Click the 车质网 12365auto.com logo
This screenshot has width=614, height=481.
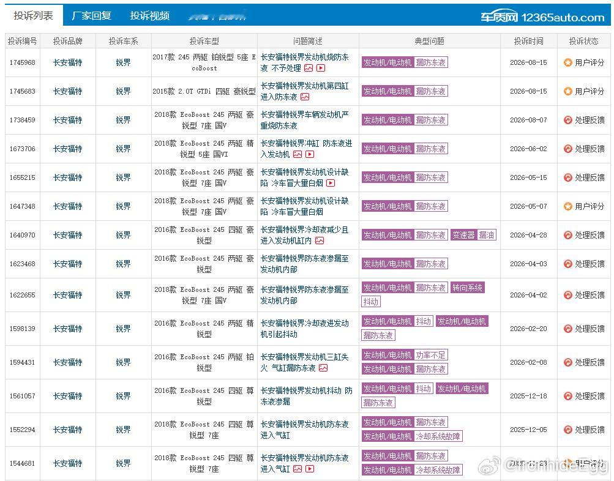[x=542, y=17]
